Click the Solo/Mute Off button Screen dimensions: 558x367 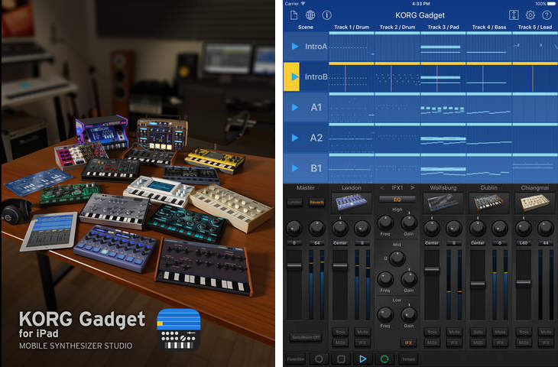coord(305,337)
